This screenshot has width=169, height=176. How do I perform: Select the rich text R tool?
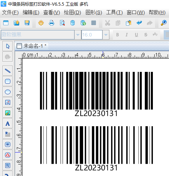coord(8,134)
